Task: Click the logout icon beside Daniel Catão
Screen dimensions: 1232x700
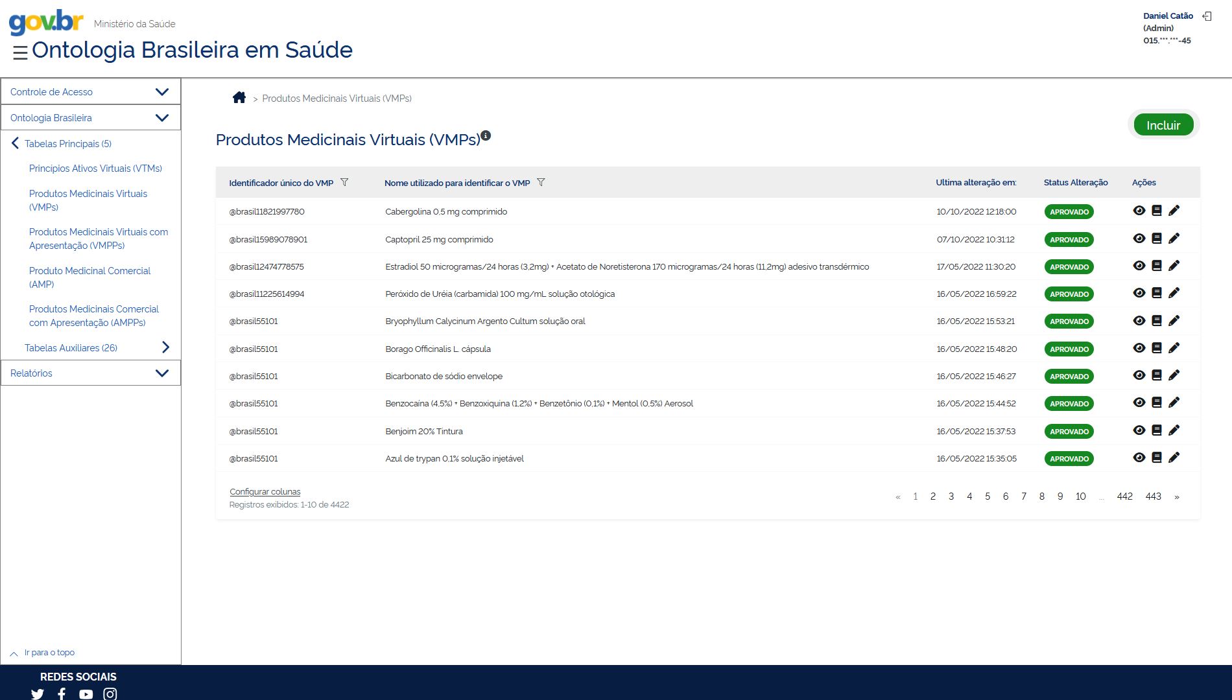Action: tap(1207, 16)
